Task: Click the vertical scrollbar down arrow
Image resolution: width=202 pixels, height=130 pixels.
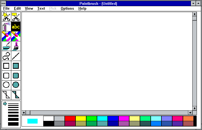Action: tap(194, 108)
